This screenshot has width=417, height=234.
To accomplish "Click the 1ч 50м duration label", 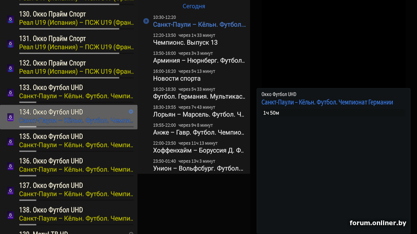I will point(271,113).
